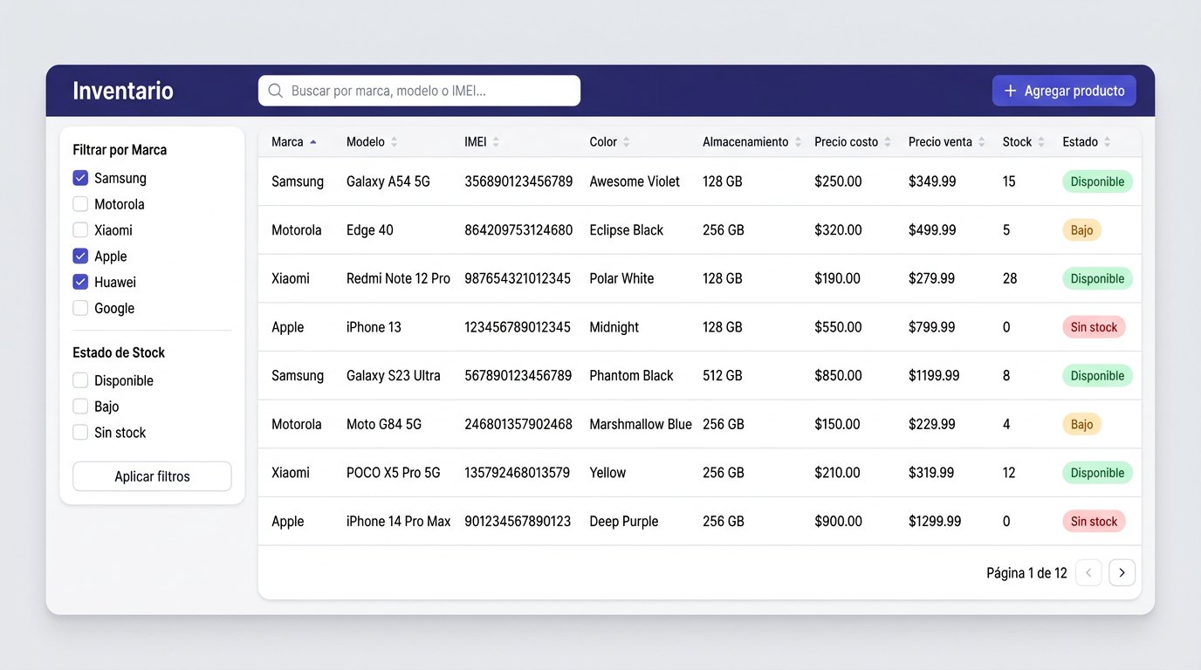Click IMEI 356890123456789
Viewport: 1201px width, 670px height.
point(518,181)
